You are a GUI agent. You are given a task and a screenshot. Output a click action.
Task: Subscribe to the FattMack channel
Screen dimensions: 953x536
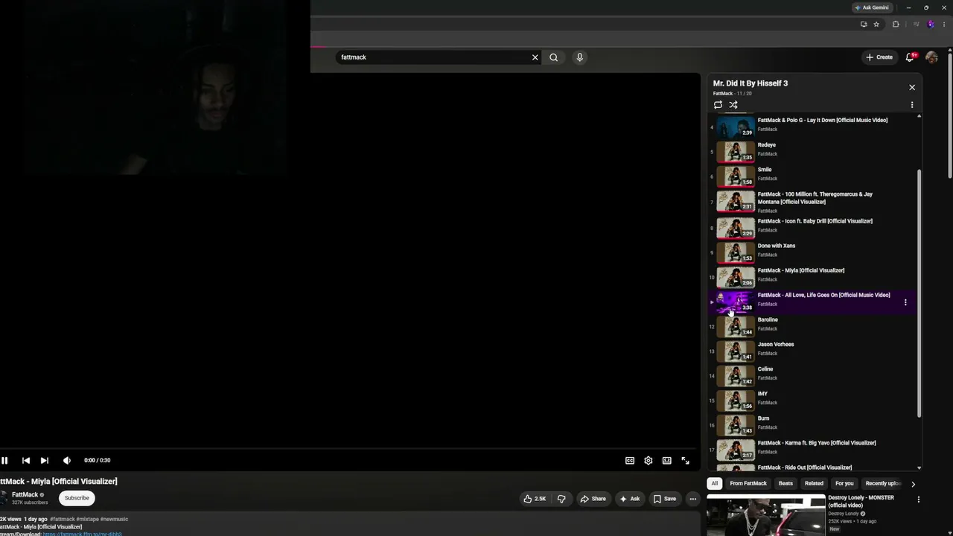point(77,498)
